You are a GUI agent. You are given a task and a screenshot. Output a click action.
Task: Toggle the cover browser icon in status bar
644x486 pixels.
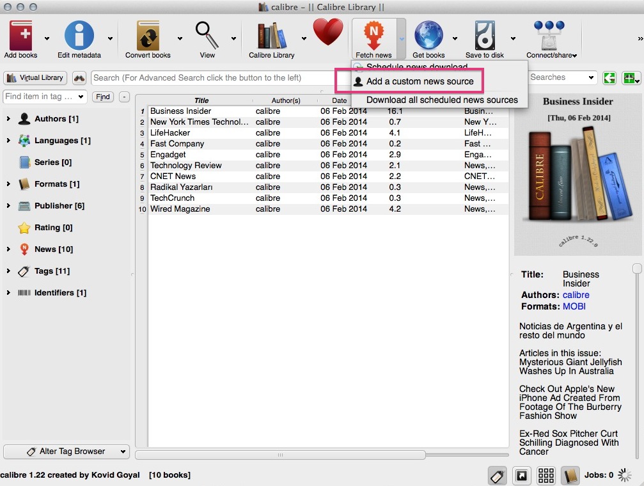pyautogui.click(x=522, y=476)
